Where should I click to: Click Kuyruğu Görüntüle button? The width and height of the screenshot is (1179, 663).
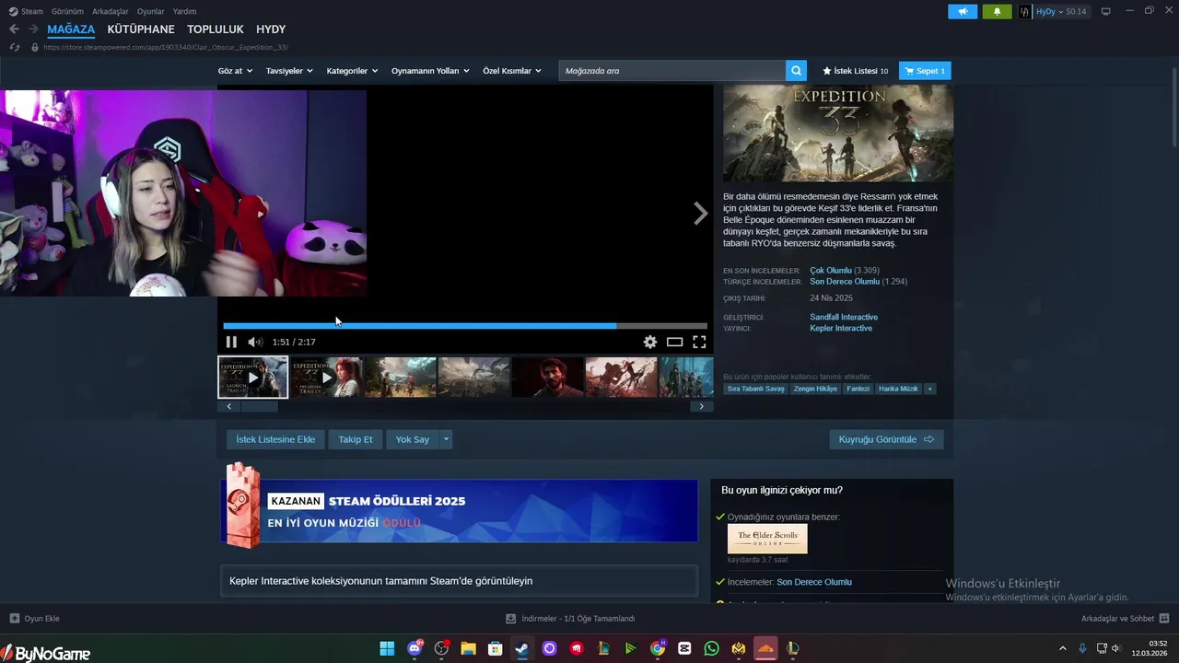point(886,439)
